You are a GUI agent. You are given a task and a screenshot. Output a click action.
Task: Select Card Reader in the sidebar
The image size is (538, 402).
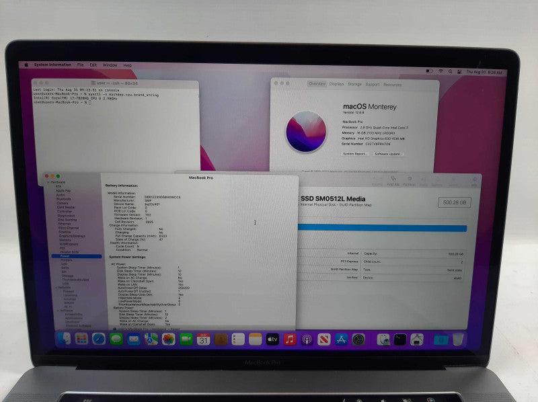66,207
